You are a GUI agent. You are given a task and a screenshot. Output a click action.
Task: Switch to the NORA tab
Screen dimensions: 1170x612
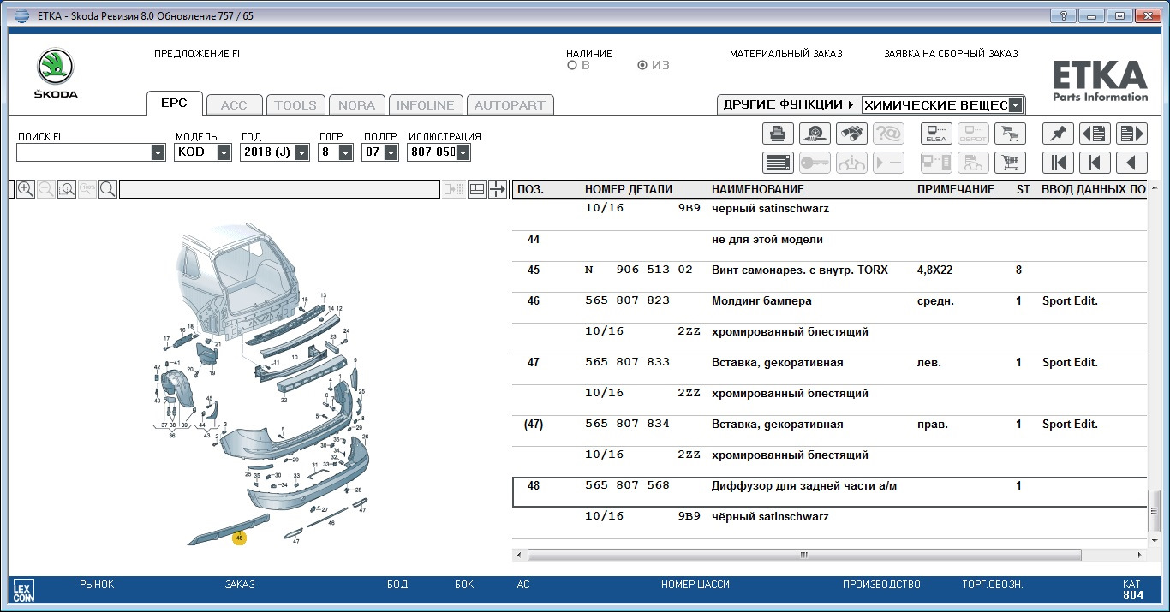pos(356,105)
